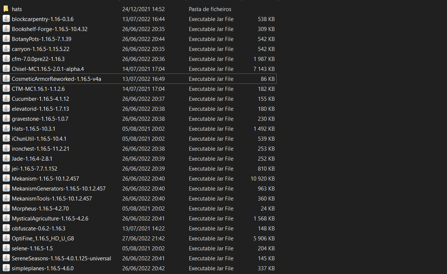
Task: Select file name 'cfm-7.0.0pre22-1.16.3'
Action: [x=38, y=59]
